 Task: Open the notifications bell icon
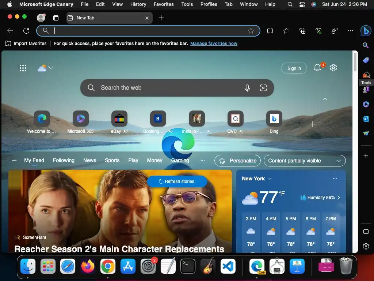tap(317, 68)
